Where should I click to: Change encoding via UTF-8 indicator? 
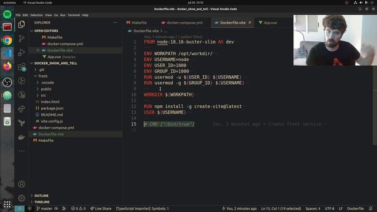pyautogui.click(x=329, y=208)
